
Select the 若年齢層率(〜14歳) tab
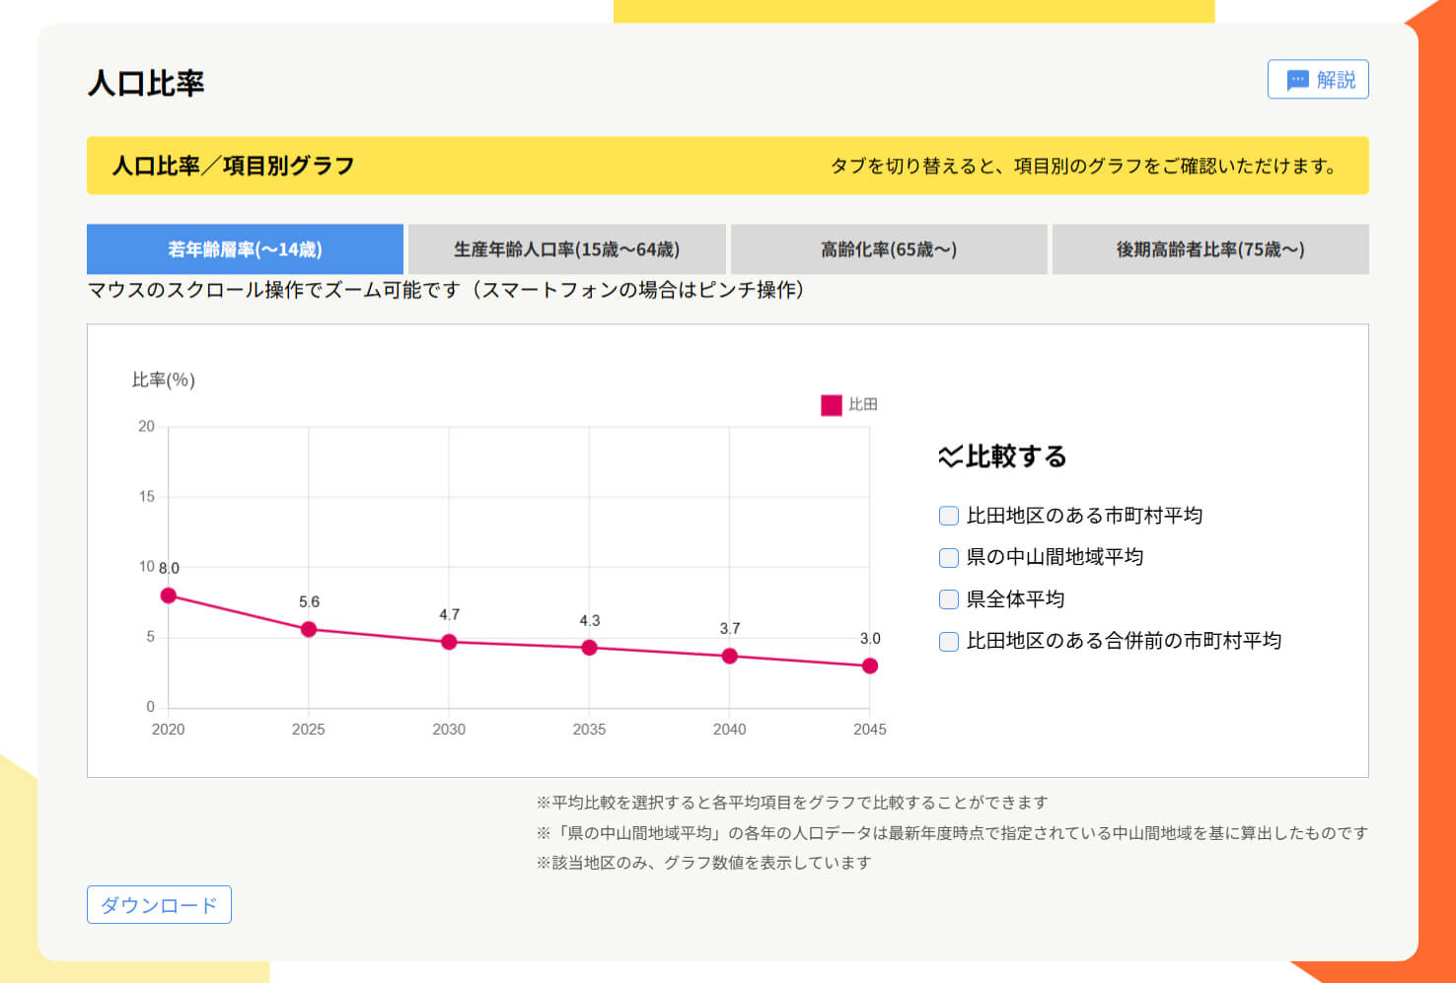coord(245,249)
